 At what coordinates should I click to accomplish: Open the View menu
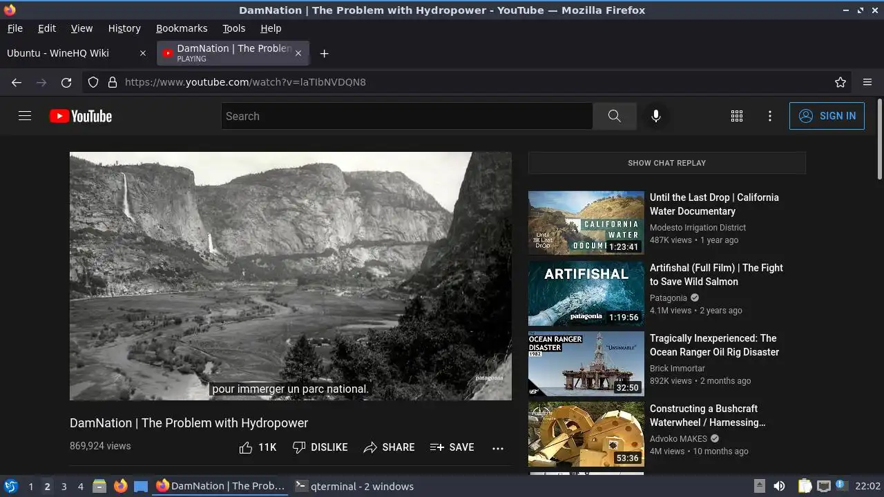[x=81, y=28]
